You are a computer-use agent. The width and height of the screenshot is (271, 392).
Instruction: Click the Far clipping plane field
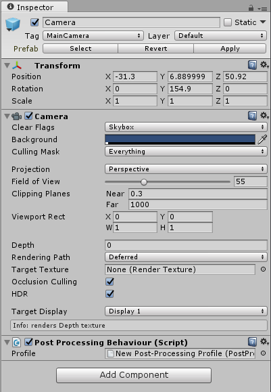[x=198, y=204]
